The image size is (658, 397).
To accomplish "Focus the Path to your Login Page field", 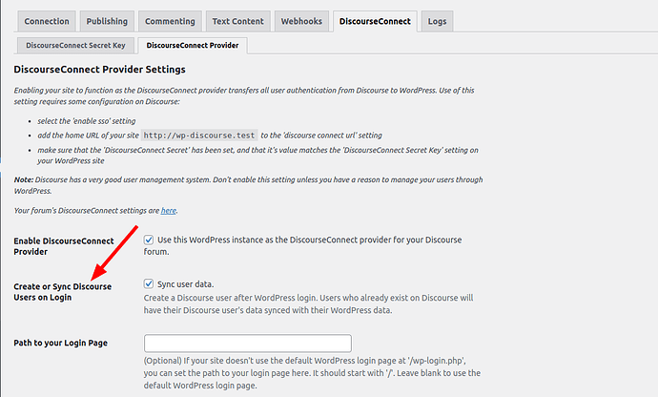I will (x=248, y=344).
